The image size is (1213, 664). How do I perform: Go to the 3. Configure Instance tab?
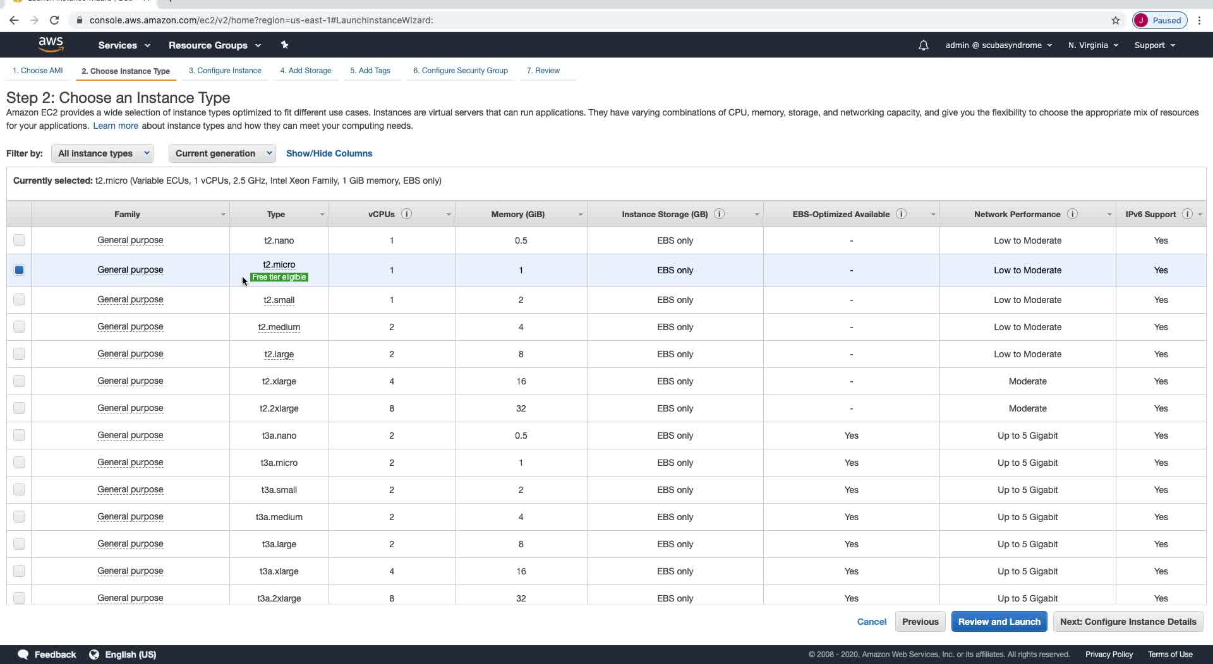(225, 71)
